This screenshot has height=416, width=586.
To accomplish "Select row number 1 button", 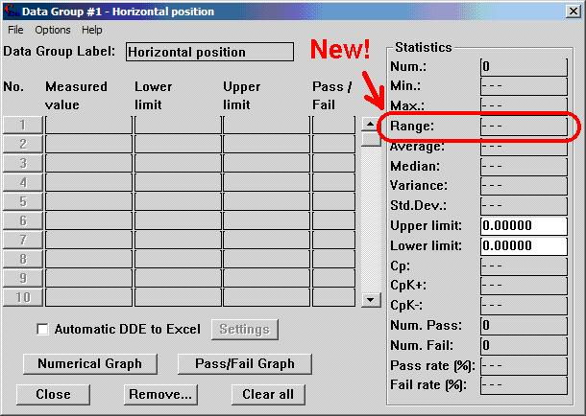I will click(23, 125).
